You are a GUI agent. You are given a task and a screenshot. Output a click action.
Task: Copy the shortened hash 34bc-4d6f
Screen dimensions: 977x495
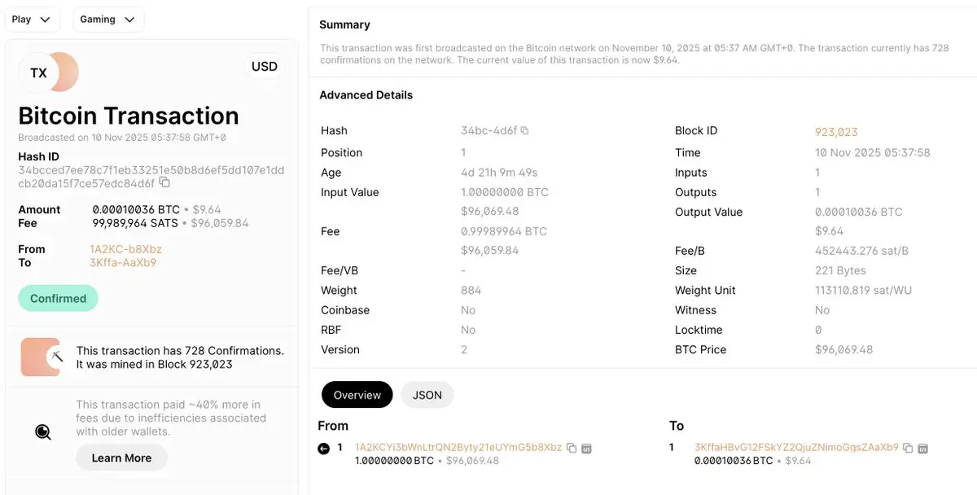click(x=524, y=130)
